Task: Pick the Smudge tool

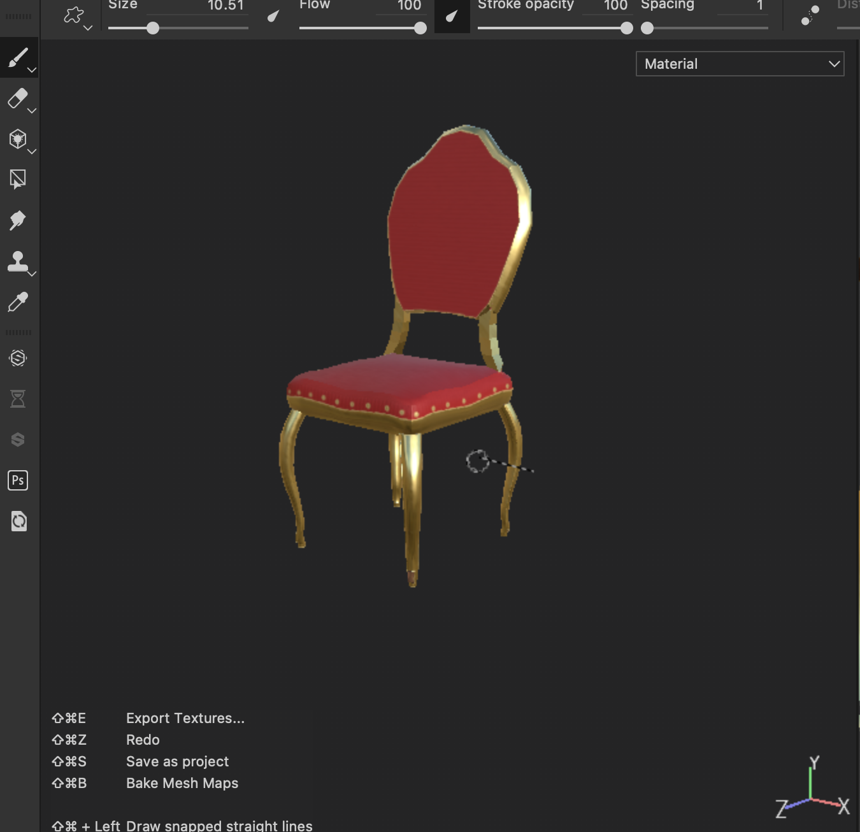Action: [x=17, y=220]
